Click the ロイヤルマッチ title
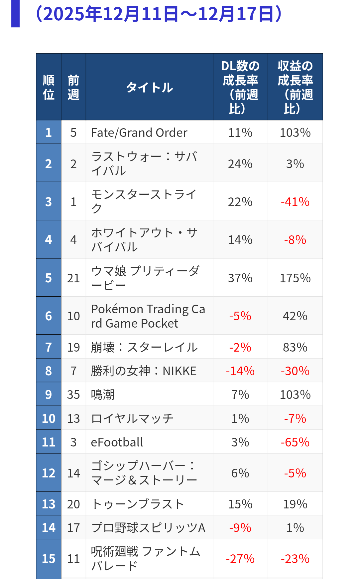The height and width of the screenshot is (579, 357). click(x=132, y=419)
